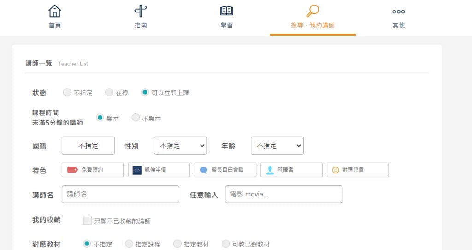Click the person icon in 母語者
This screenshot has height=250, width=472.
coord(270,170)
